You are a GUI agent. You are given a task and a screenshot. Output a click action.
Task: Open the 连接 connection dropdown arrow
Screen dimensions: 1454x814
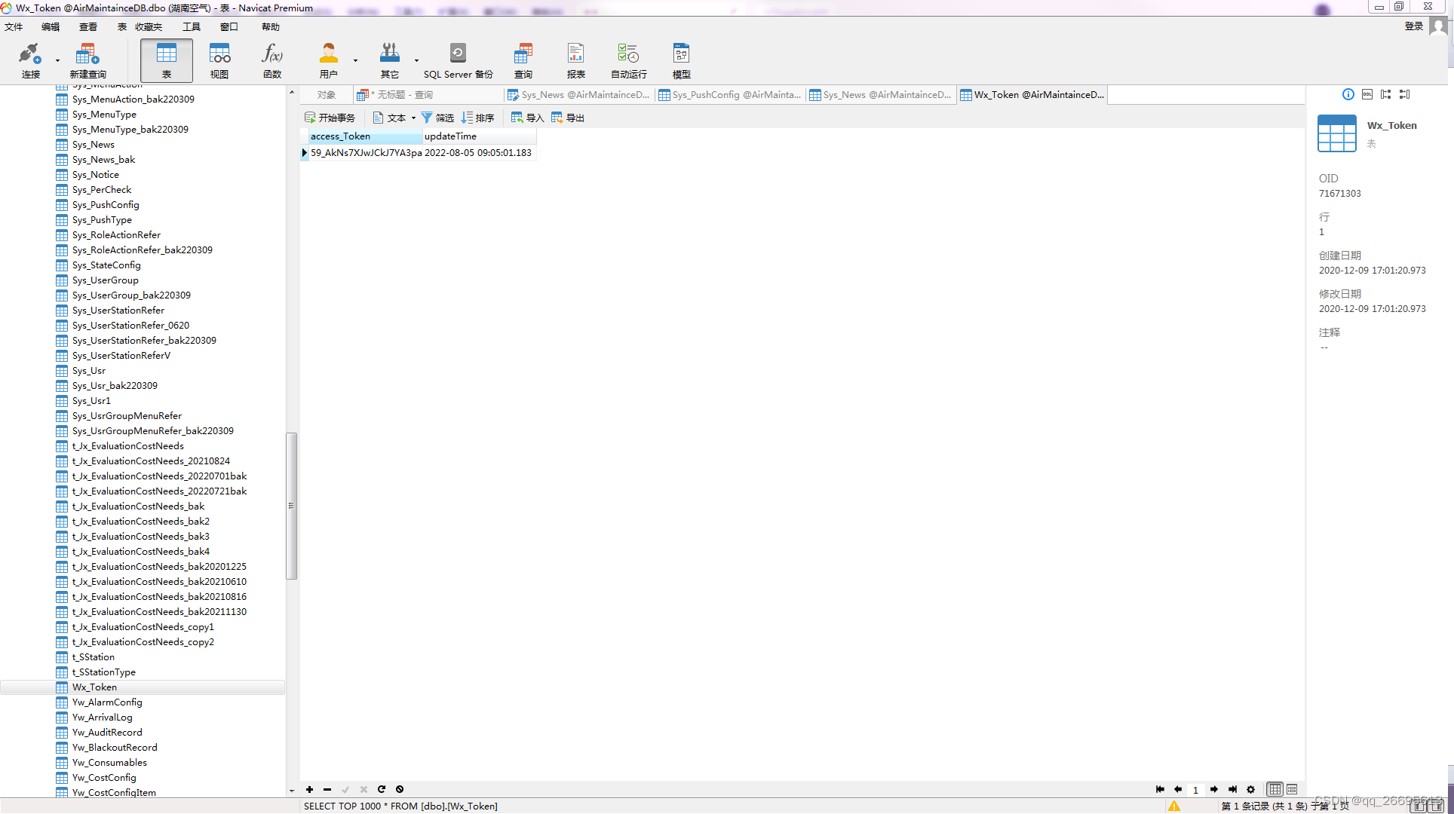[57, 60]
